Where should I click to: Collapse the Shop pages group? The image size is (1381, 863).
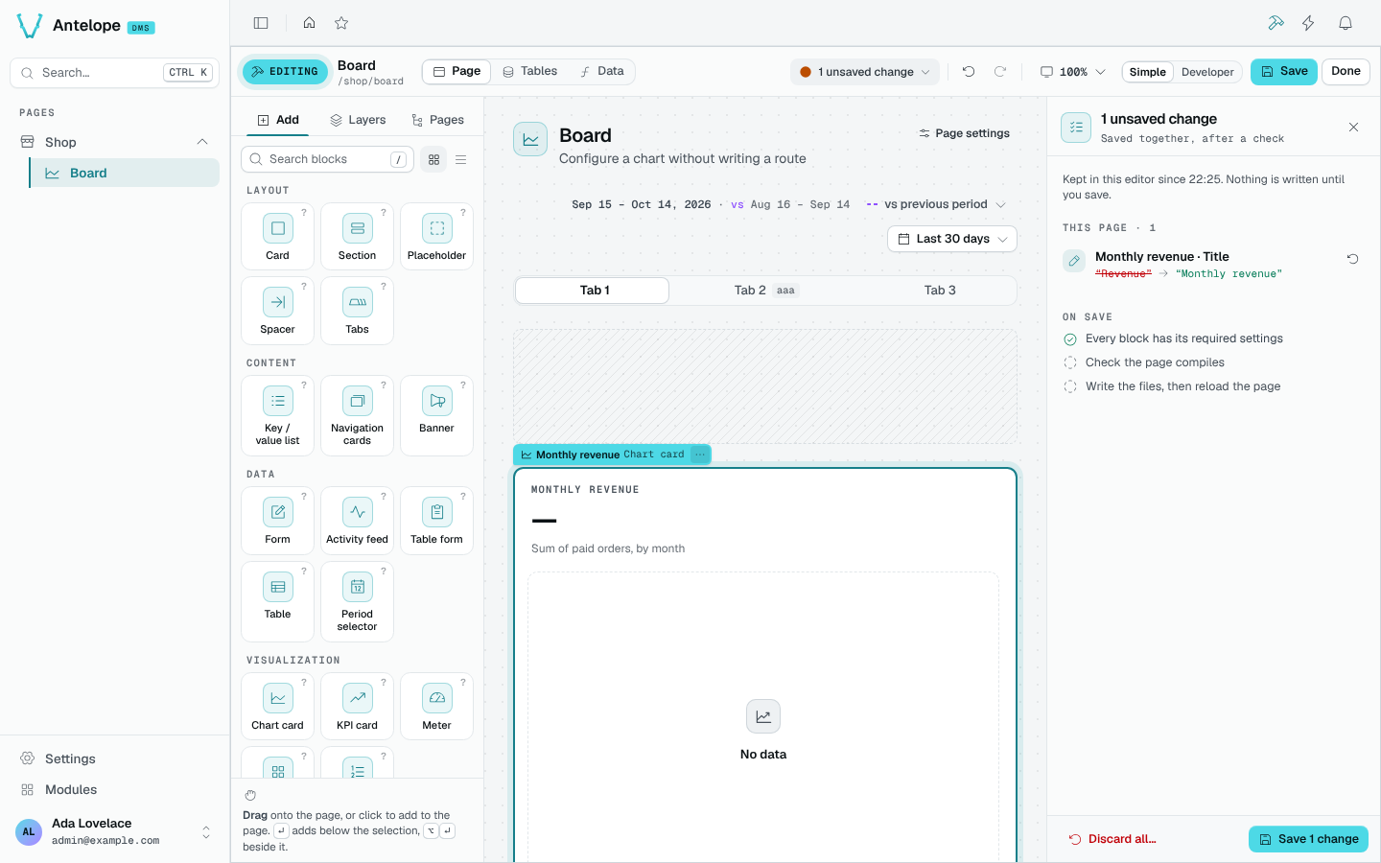pyautogui.click(x=202, y=142)
